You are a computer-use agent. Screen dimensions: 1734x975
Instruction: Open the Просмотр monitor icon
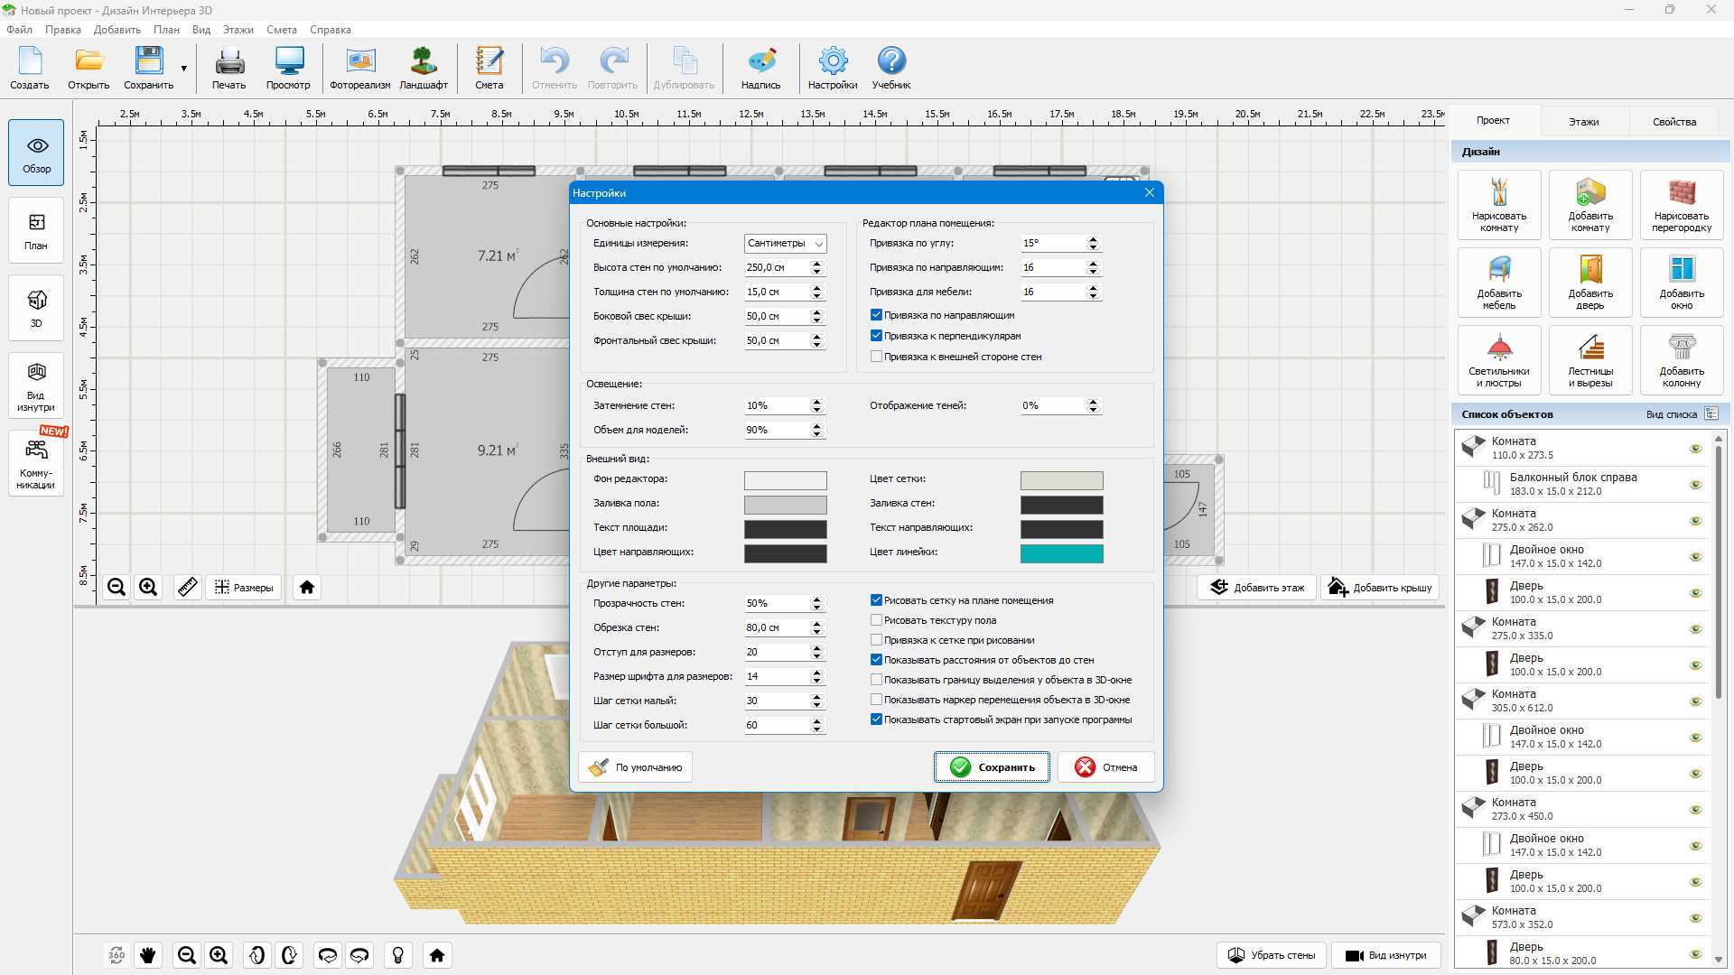coord(288,68)
